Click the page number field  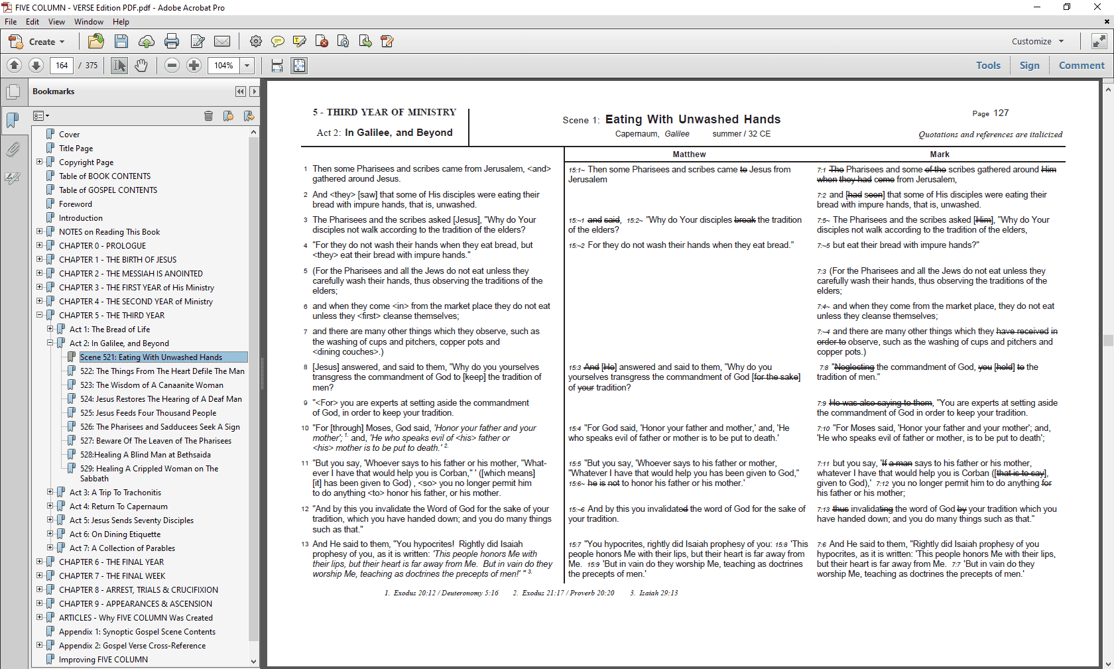click(62, 65)
